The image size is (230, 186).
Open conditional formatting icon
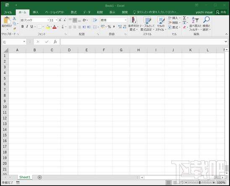pyautogui.click(x=133, y=20)
